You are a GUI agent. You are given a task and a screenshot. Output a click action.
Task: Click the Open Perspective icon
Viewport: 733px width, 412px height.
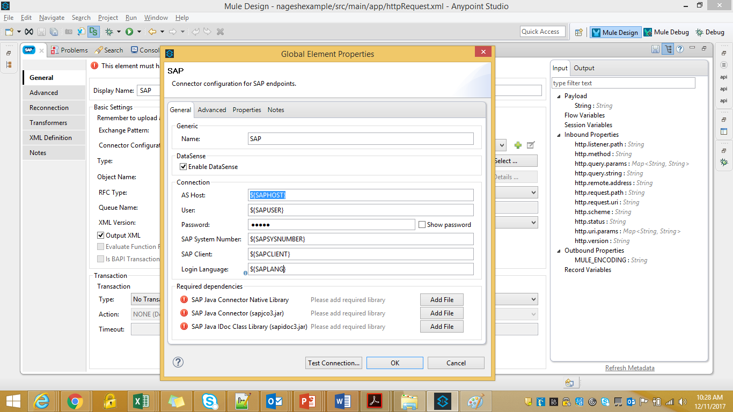[579, 32]
